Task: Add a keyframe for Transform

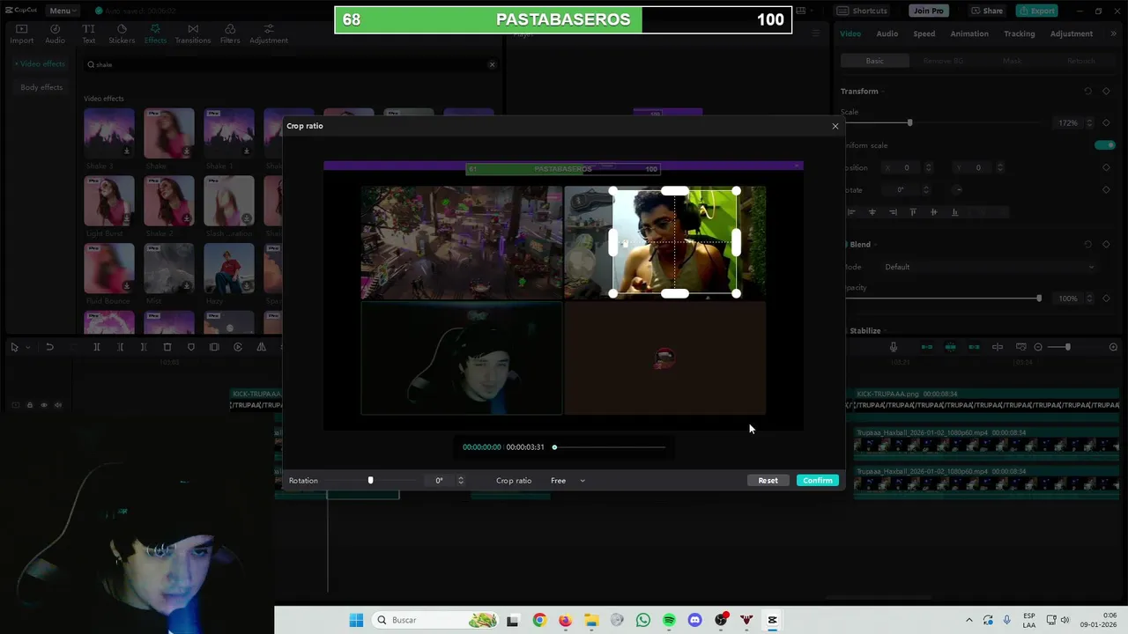Action: point(1106,91)
